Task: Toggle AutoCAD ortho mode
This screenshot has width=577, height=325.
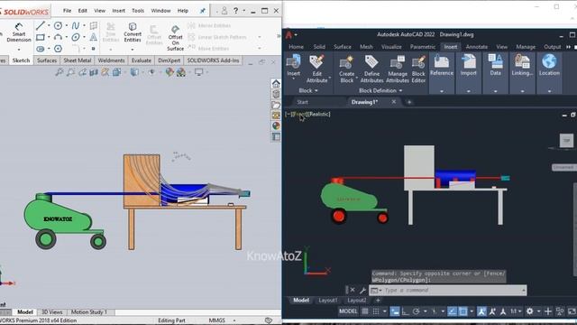Action: tap(405, 311)
